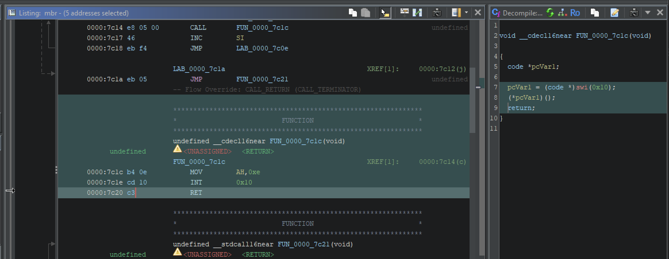Viewport: 669px width, 259px height.
Task: Click the Decompile panel Cf icon
Action: click(496, 13)
